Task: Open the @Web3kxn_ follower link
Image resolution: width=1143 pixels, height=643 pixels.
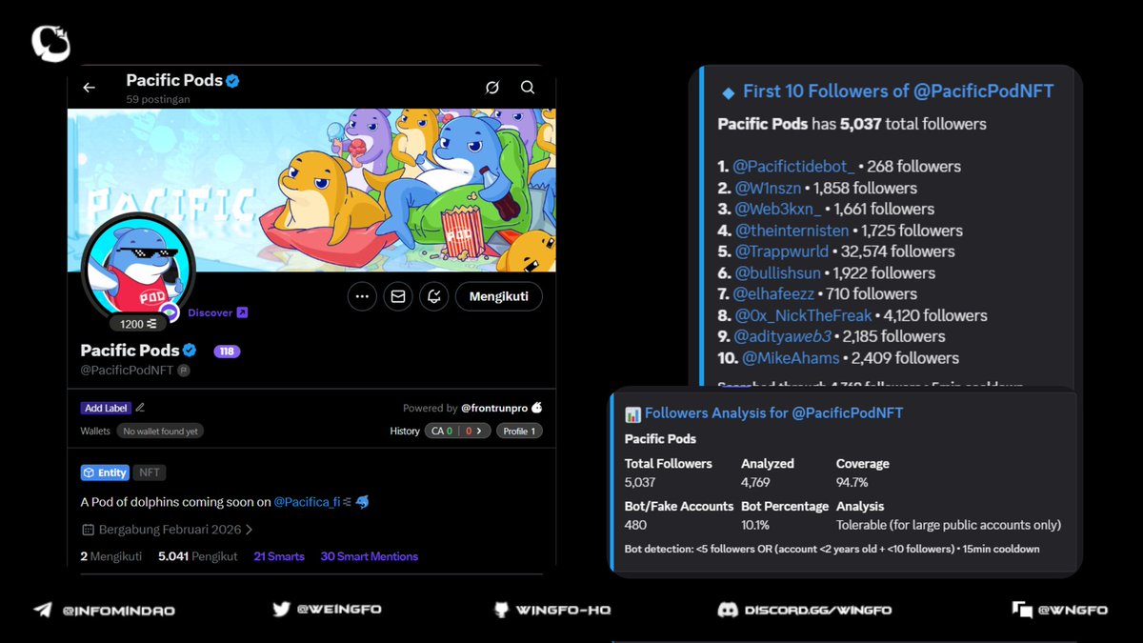Action: tap(777, 209)
